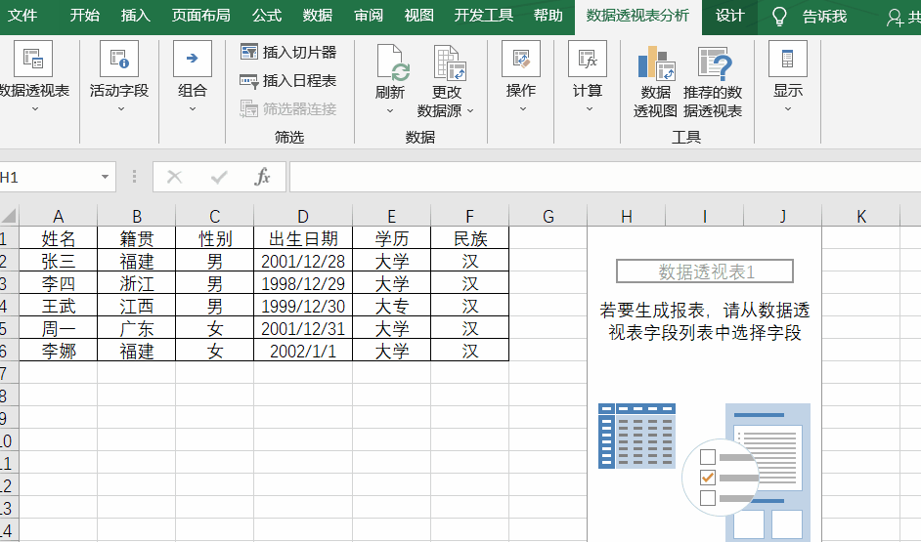
Task: Click the select-all corner triangle
Action: pos(9,216)
